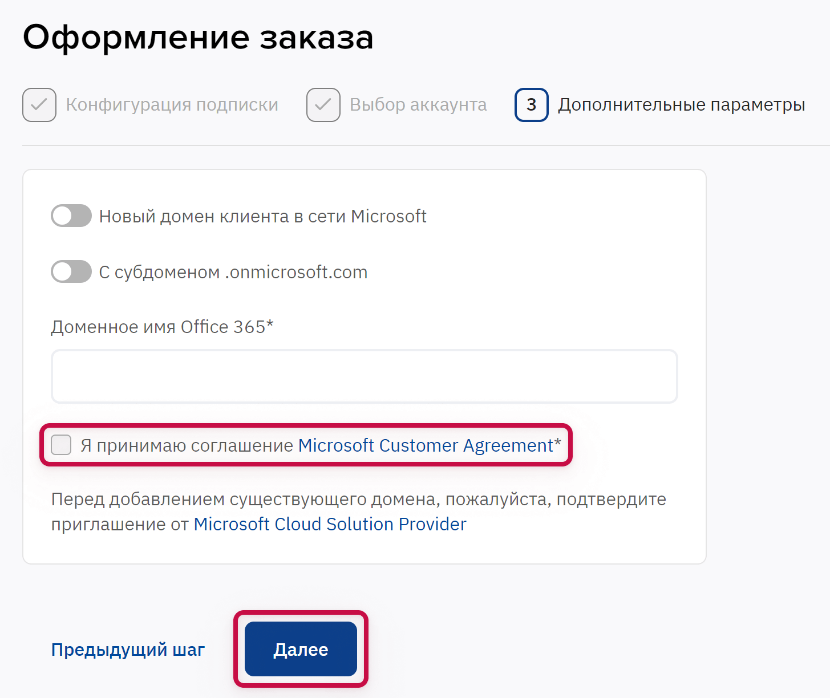Screen dimensions: 830x698
Task: Open the Microsoft Customer Agreement link
Action: tap(426, 445)
